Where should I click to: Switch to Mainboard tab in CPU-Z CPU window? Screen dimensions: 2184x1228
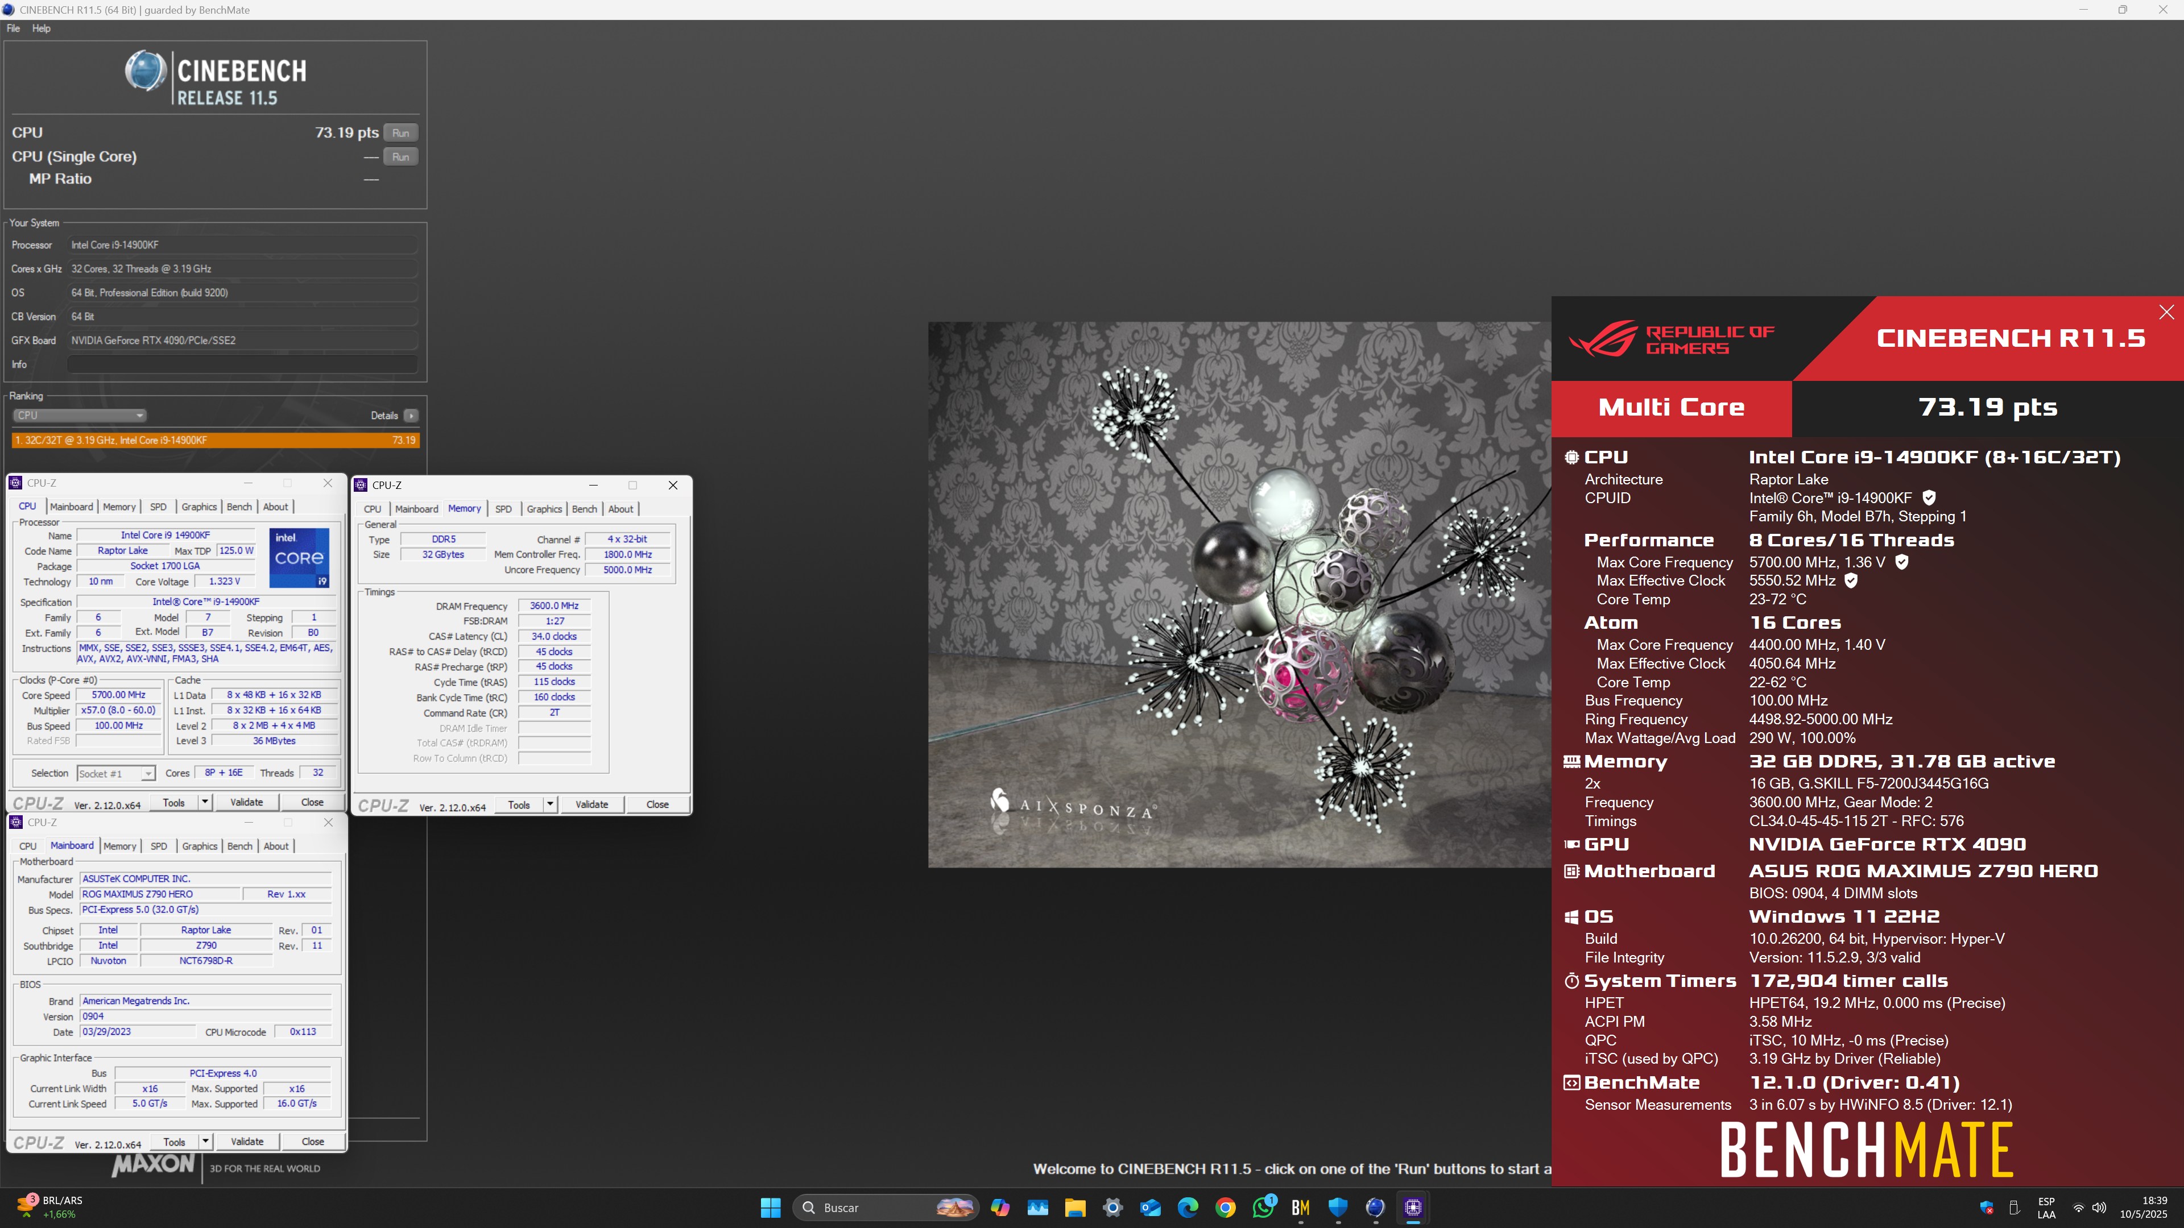coord(71,507)
